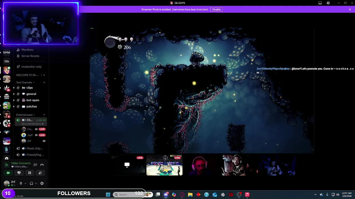Open the -general text channel
This screenshot has width=355, height=199.
point(31,94)
